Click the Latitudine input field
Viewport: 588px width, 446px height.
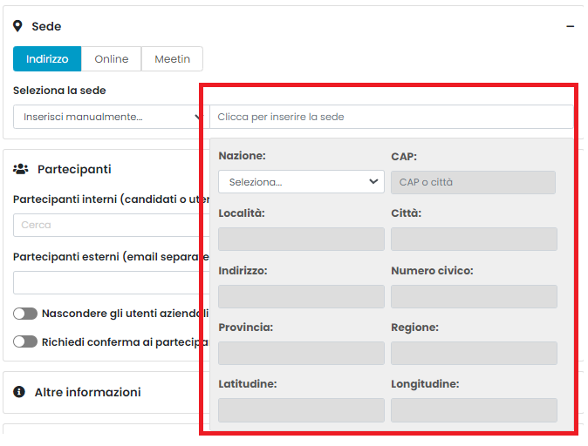[x=302, y=410]
